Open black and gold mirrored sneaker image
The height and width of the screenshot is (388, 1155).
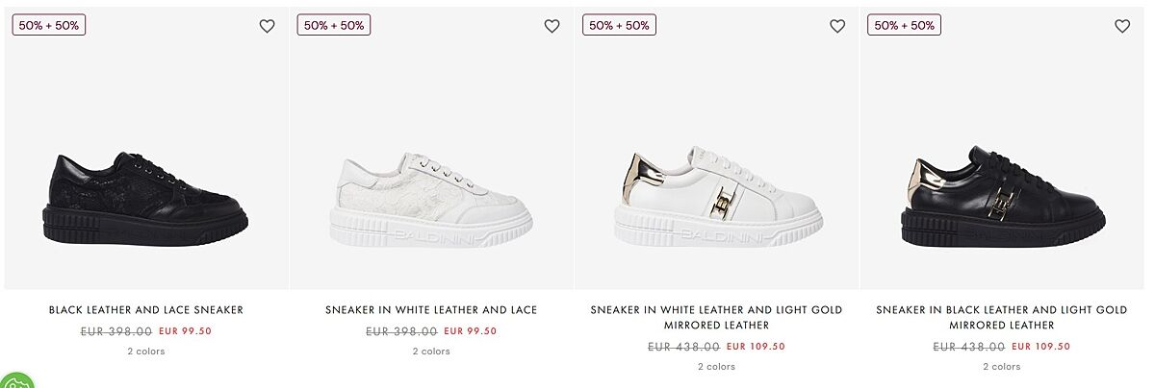[x=1002, y=197]
